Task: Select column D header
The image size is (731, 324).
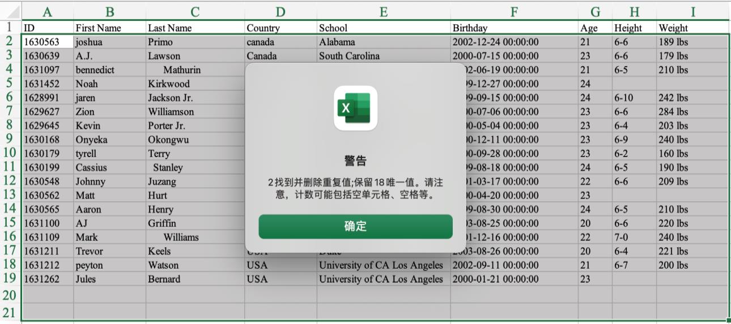Action: (x=280, y=12)
